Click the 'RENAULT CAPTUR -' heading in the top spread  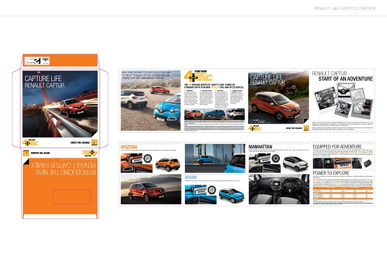click(331, 73)
